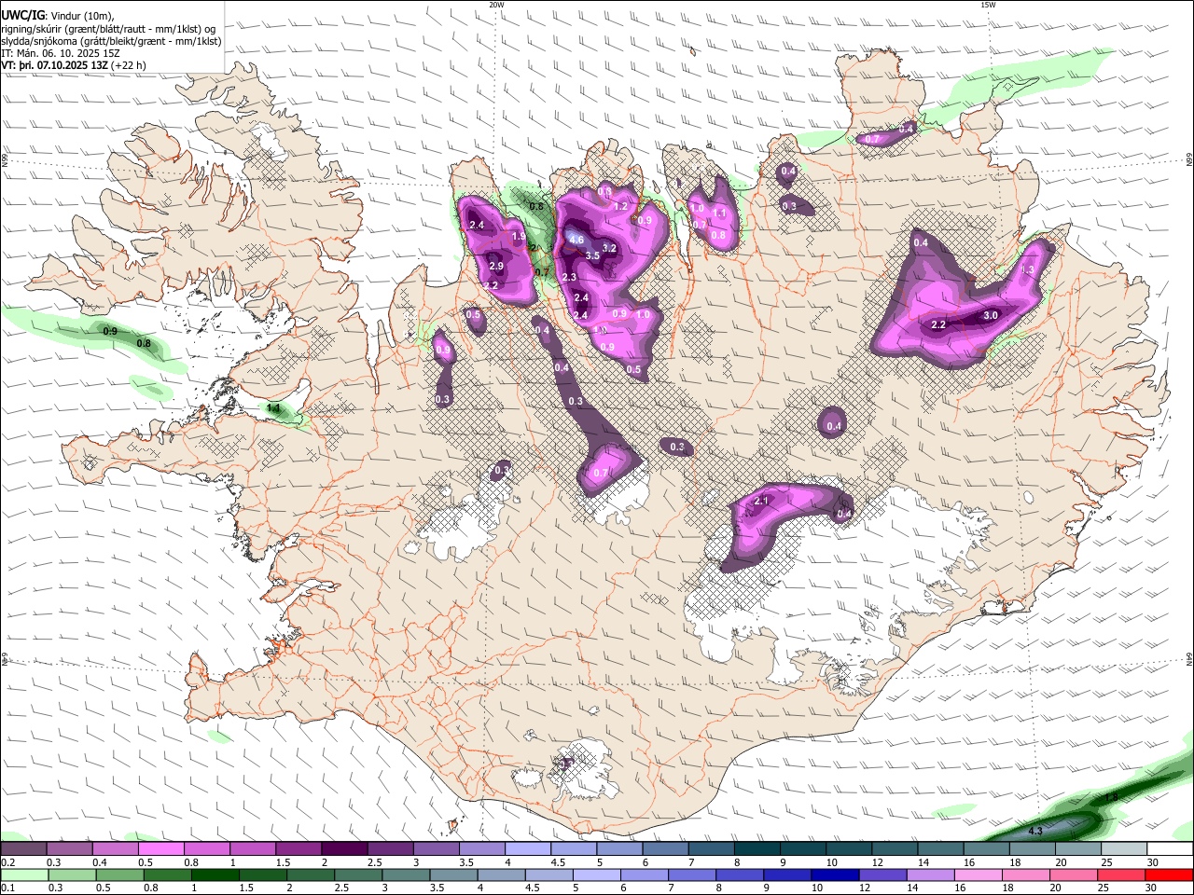Select the 1.9 snowfall value
Image resolution: width=1194 pixels, height=895 pixels.
click(520, 238)
